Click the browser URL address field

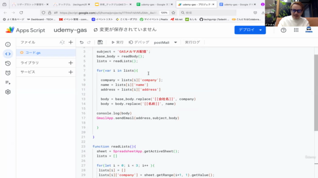[108, 13]
